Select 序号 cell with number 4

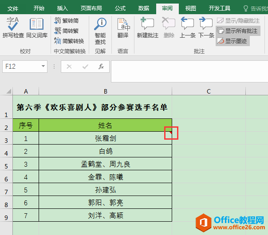point(26,177)
